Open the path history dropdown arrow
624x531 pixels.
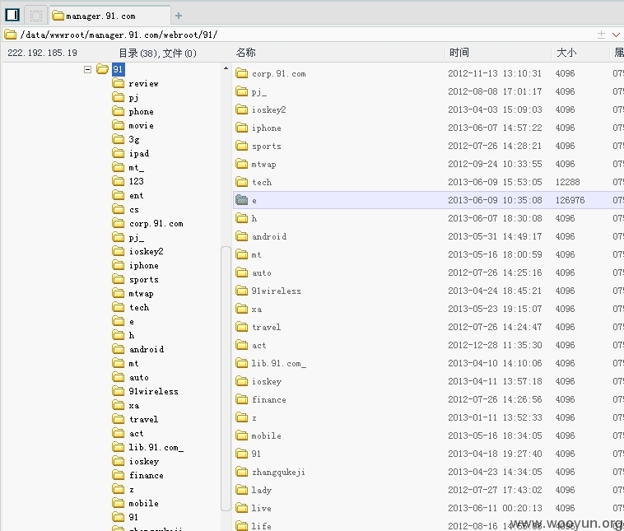tap(616, 35)
